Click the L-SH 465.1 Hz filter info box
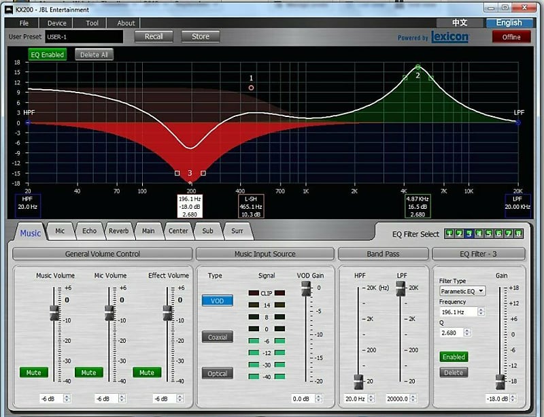This screenshot has width=544, height=417. click(x=251, y=206)
